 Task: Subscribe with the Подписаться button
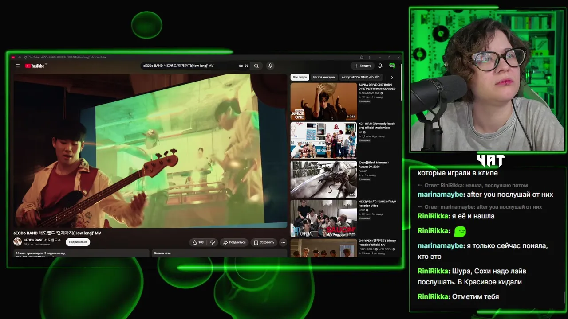[x=78, y=242]
